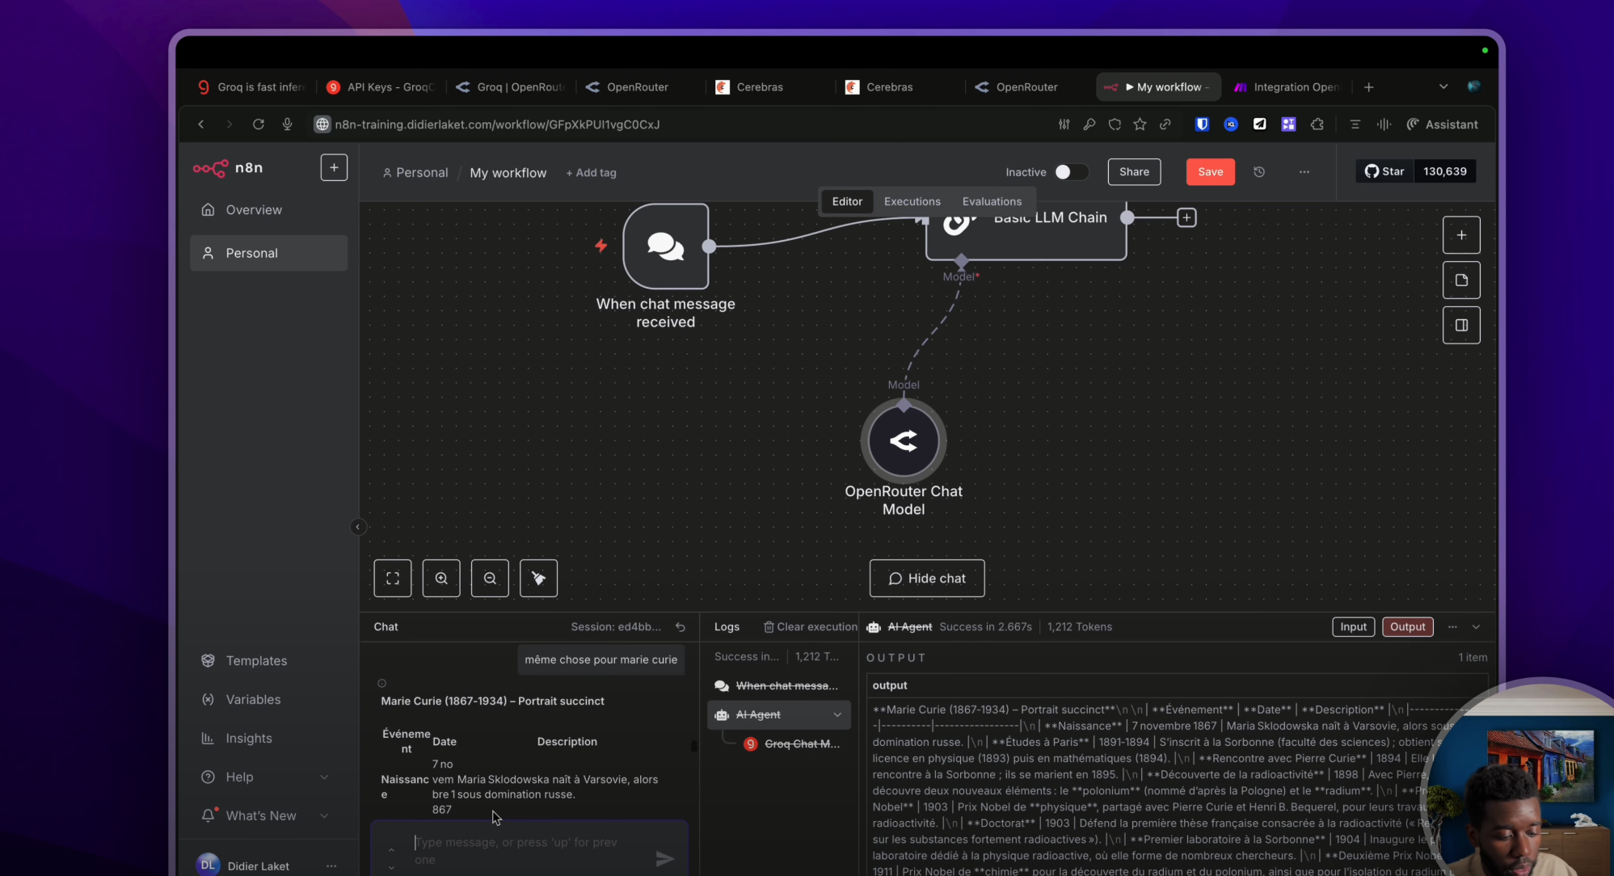The width and height of the screenshot is (1614, 876).
Task: Bookmark page with star icon
Action: pyautogui.click(x=1140, y=124)
